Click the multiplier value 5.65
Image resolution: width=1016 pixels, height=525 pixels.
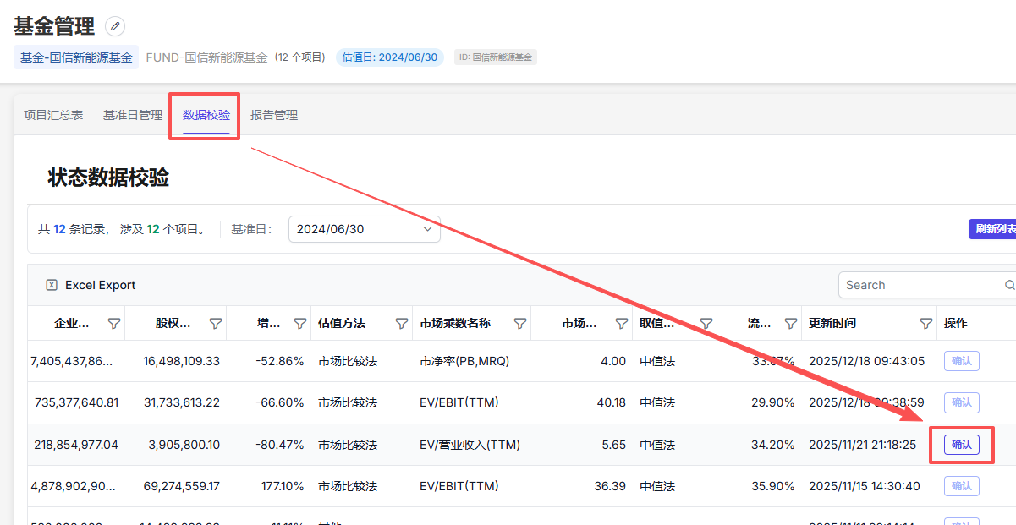(x=613, y=445)
